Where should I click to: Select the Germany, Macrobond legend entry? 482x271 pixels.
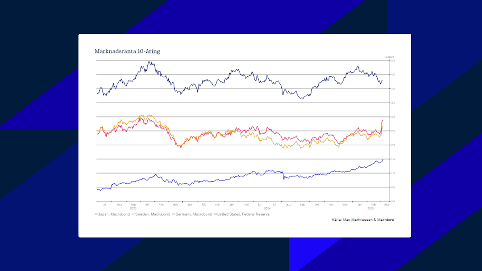pyautogui.click(x=193, y=214)
